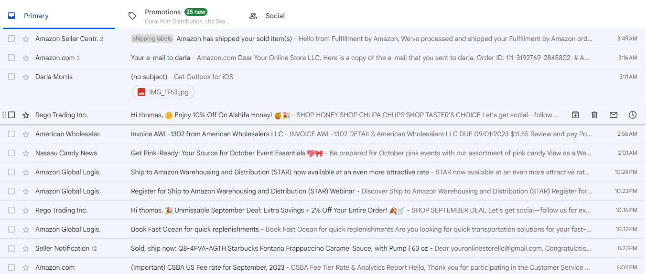The image size is (647, 274).
Task: Star the Seller Notification email
Action: pos(26,248)
